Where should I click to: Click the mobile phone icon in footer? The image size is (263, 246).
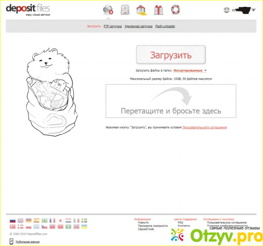pos(11,241)
